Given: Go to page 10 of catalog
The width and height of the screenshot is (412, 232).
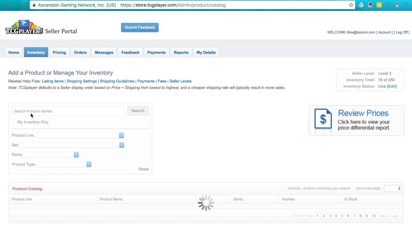Looking at the screenshot, I should click(374, 216).
